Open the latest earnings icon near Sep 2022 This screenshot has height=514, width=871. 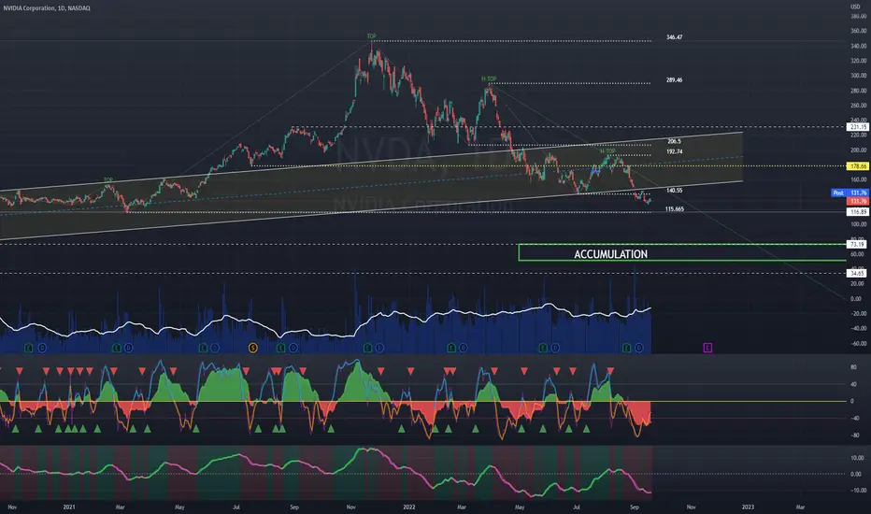pos(626,348)
